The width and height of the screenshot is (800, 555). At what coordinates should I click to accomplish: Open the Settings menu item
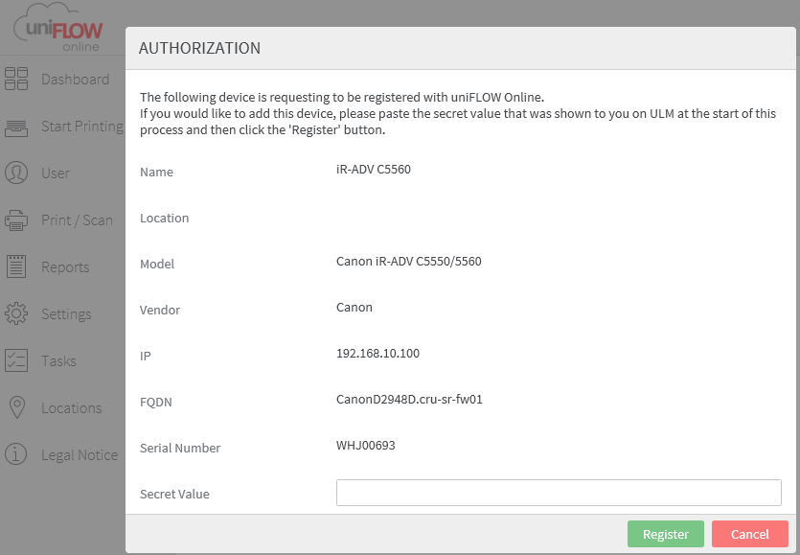(66, 314)
